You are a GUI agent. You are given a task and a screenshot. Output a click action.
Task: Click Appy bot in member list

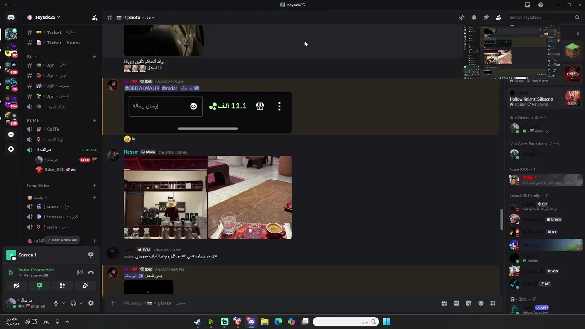click(x=545, y=310)
